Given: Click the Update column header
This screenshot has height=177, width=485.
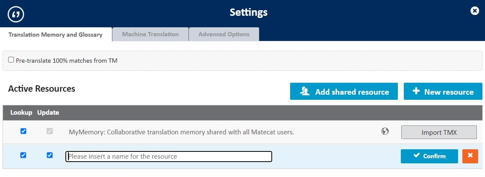Looking at the screenshot, I should click(48, 113).
